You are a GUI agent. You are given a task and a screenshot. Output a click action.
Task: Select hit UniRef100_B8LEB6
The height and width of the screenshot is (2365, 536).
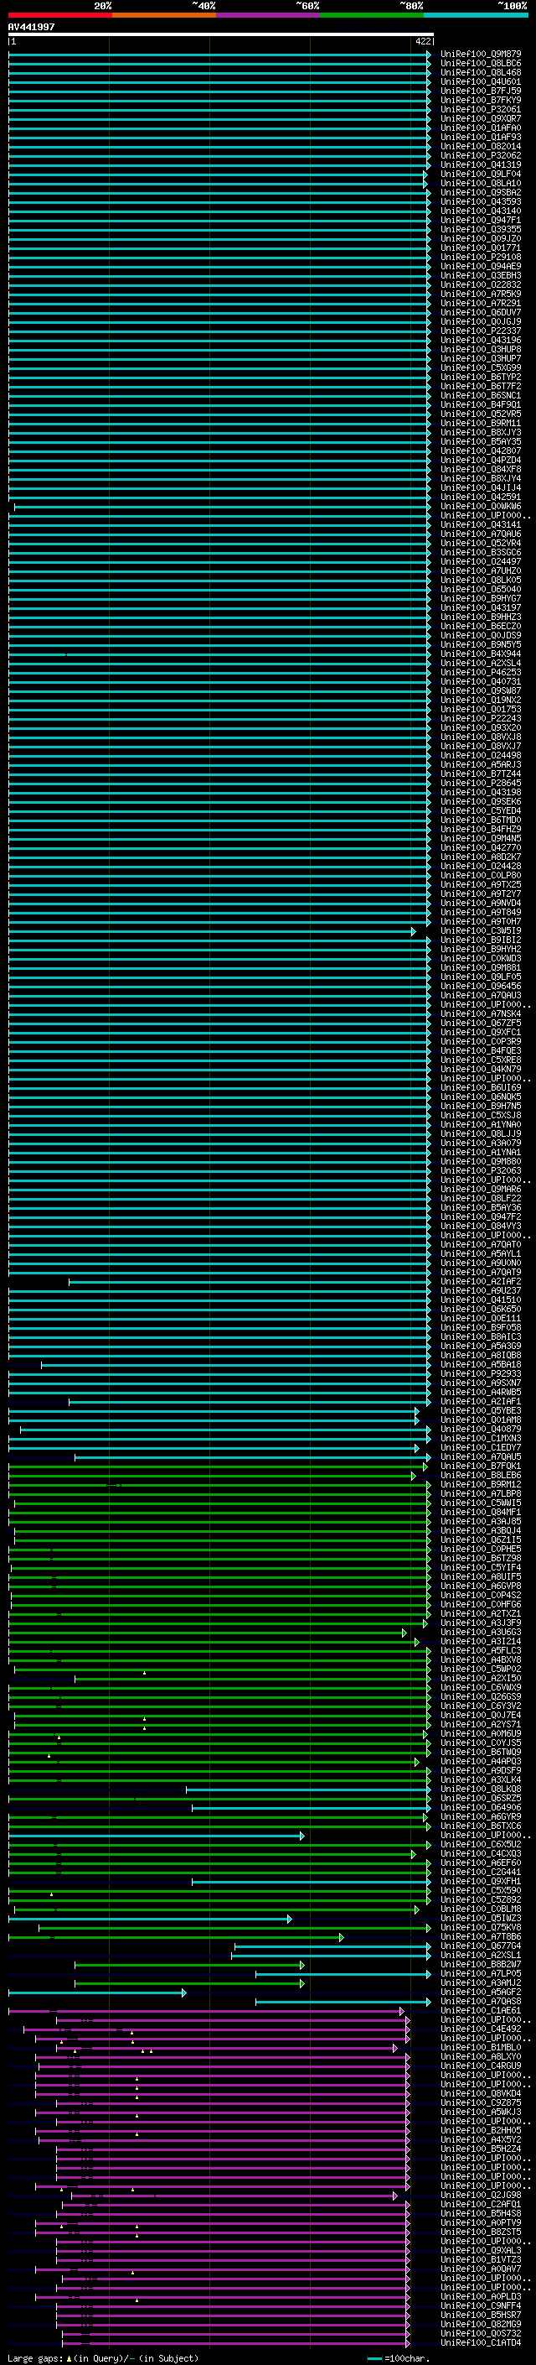[480, 1476]
